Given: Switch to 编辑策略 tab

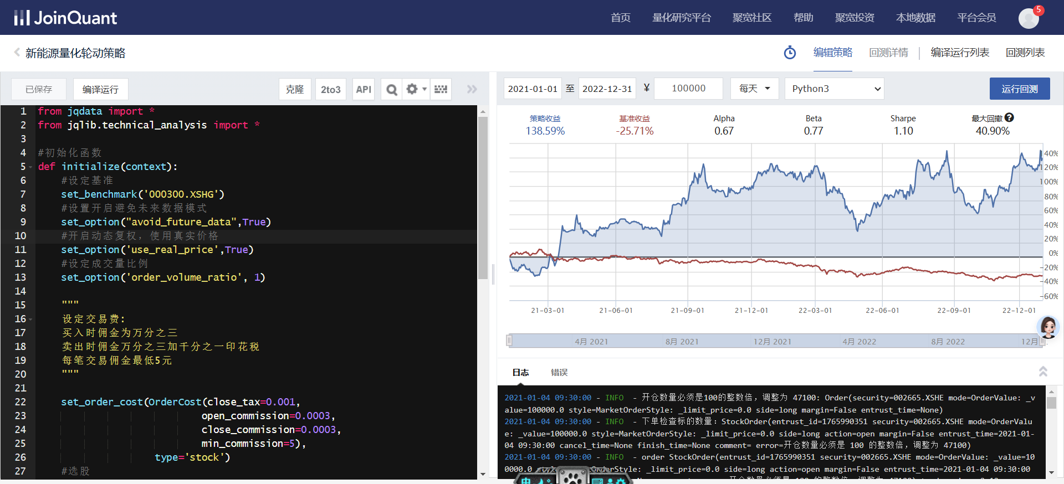Looking at the screenshot, I should (833, 53).
